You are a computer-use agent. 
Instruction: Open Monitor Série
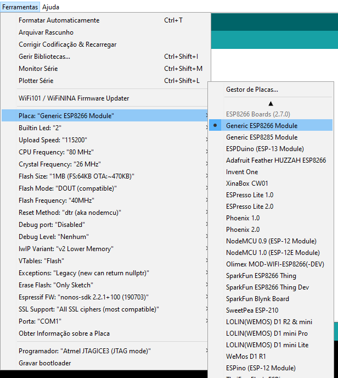tap(105, 69)
